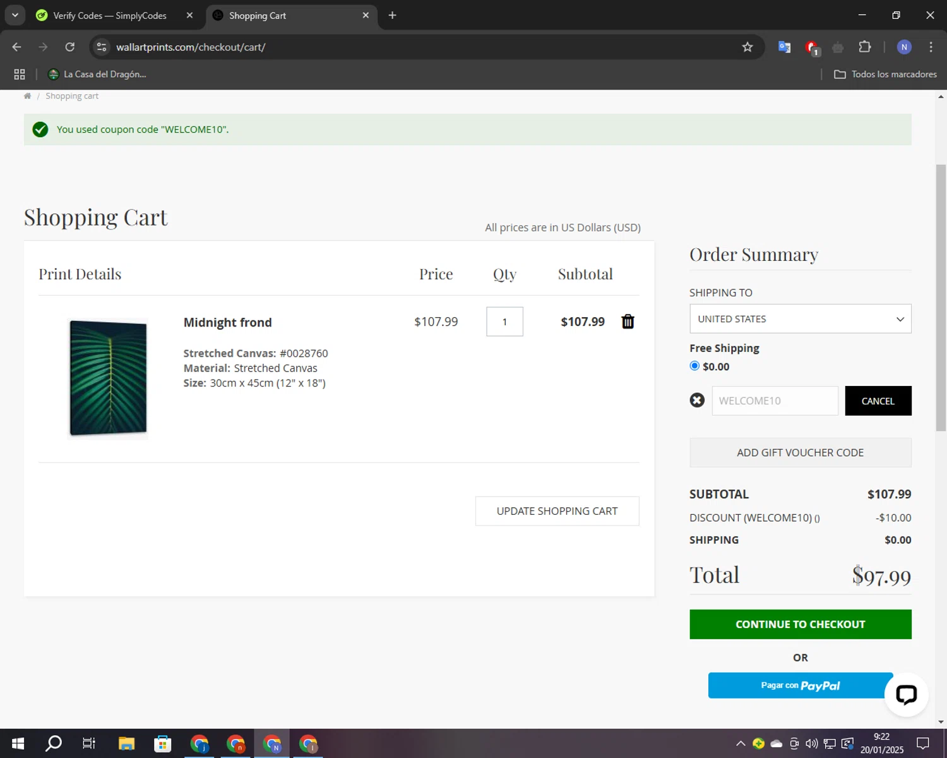This screenshot has height=758, width=947.
Task: Click the Shopping cart breadcrumb text
Action: point(72,96)
